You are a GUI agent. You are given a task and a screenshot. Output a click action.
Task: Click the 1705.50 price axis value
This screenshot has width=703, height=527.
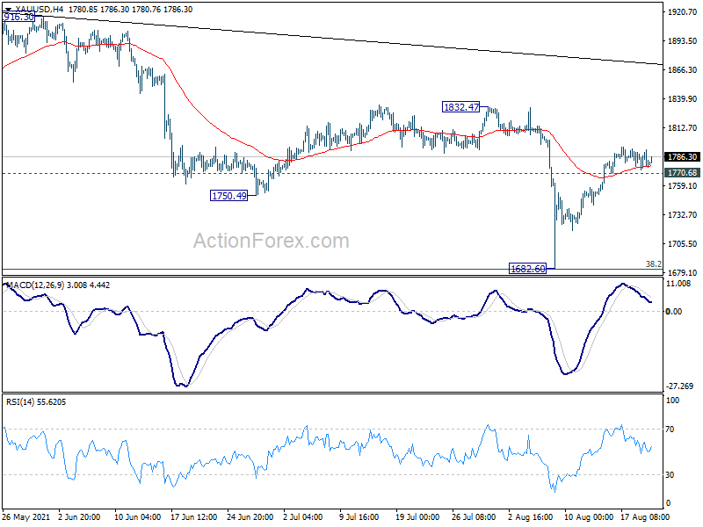(682, 244)
